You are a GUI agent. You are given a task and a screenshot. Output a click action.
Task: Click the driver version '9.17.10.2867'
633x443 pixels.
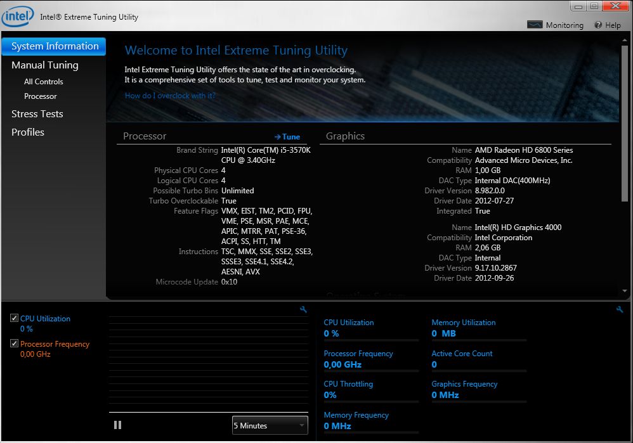click(496, 268)
